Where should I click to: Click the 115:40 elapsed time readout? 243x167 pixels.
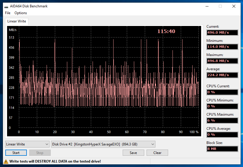tap(166, 31)
